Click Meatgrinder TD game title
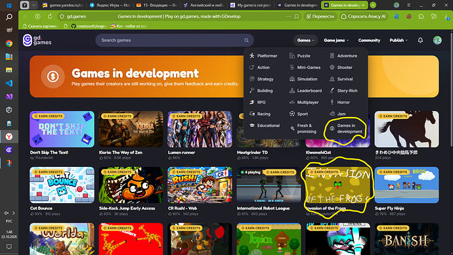453x255 pixels. [252, 152]
